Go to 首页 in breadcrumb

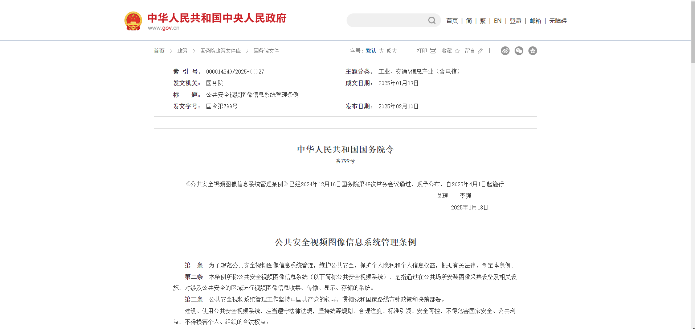tap(159, 51)
